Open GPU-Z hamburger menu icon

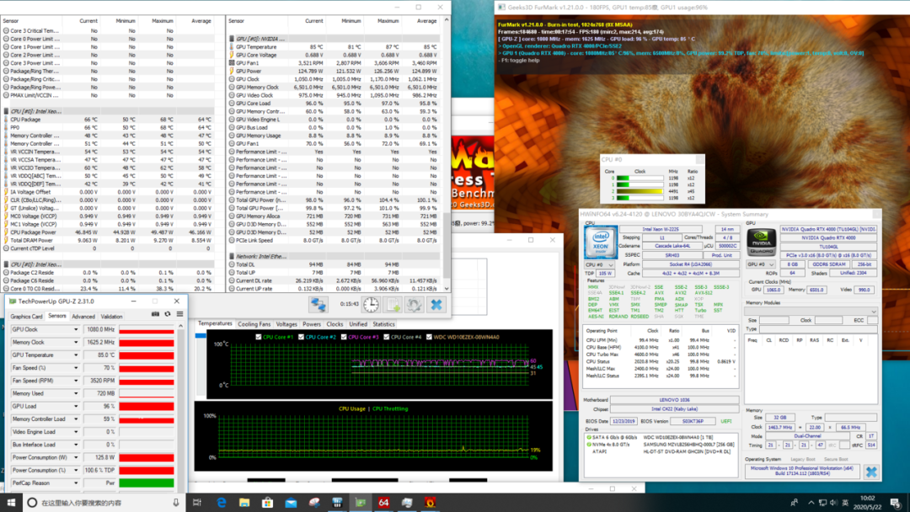pyautogui.click(x=180, y=314)
